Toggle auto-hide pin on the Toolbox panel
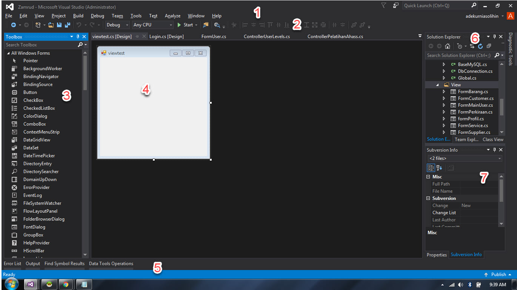The height and width of the screenshot is (290, 517). 78,37
